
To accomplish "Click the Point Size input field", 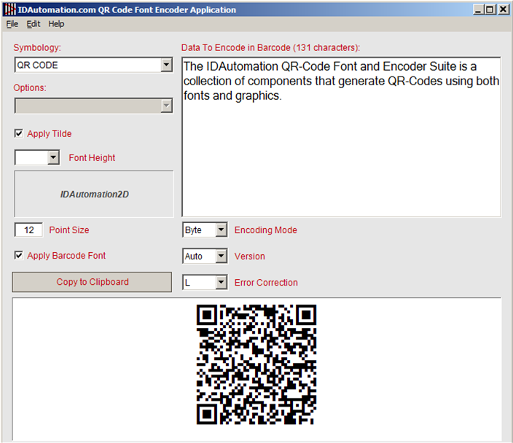I will pos(28,230).
